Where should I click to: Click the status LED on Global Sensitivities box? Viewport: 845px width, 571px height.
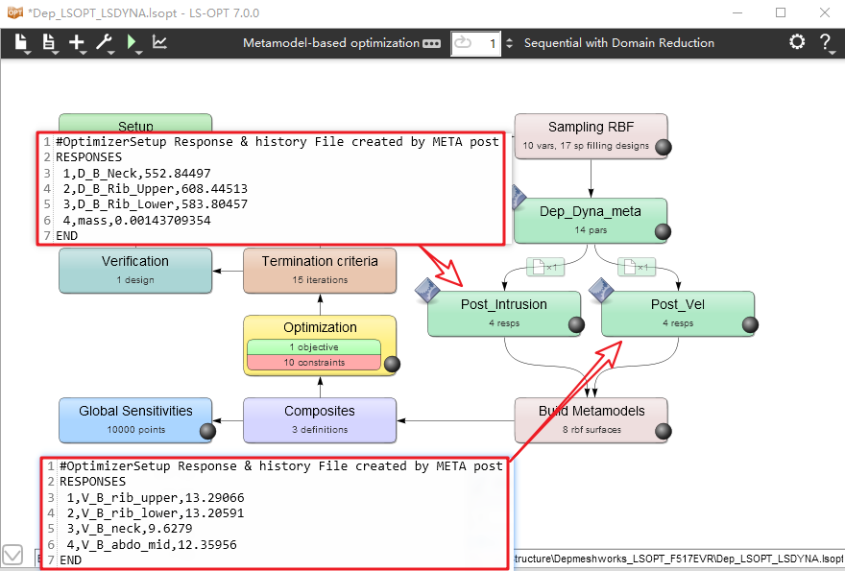pyautogui.click(x=208, y=431)
